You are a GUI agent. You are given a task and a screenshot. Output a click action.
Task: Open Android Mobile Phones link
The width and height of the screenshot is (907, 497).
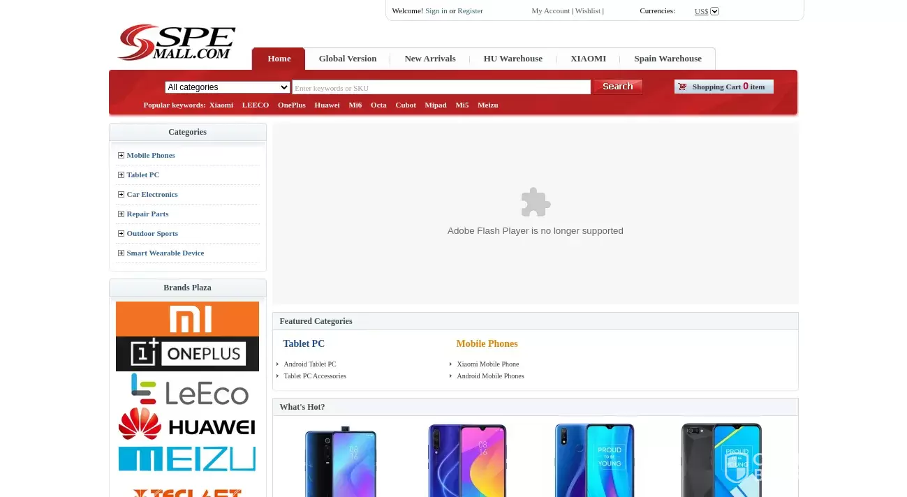(x=490, y=376)
